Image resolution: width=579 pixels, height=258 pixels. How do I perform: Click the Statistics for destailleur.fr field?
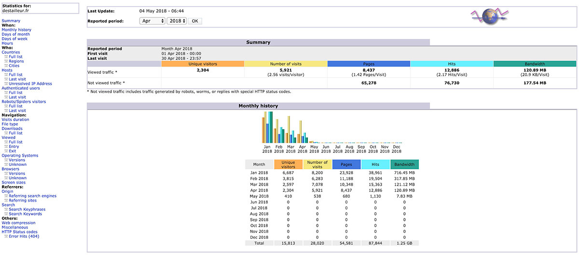[40, 8]
